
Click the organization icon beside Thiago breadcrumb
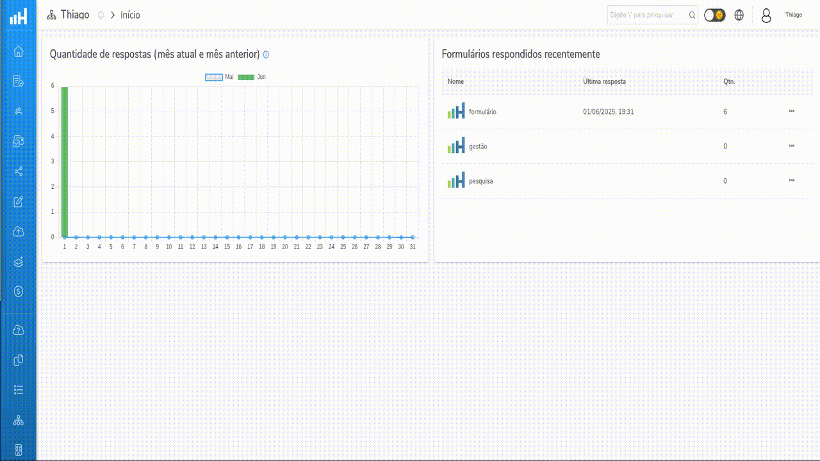point(52,15)
